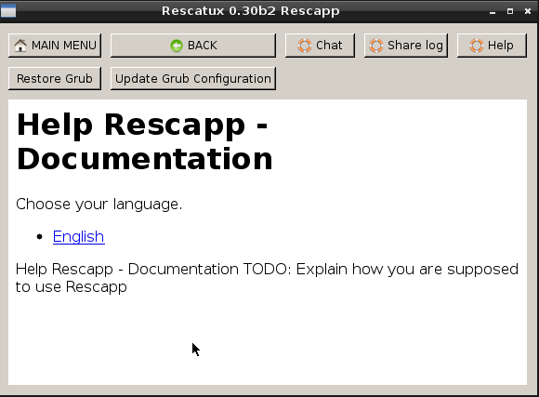Open the English documentation link
The height and width of the screenshot is (397, 539).
coord(79,237)
